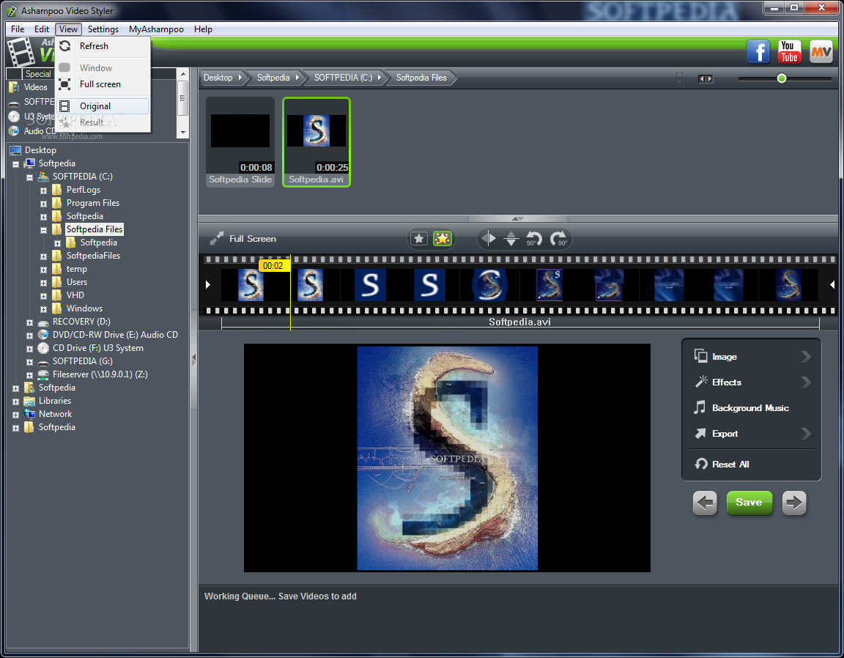Select the temp folder in tree
Viewport: 844px width, 658px height.
coord(76,269)
